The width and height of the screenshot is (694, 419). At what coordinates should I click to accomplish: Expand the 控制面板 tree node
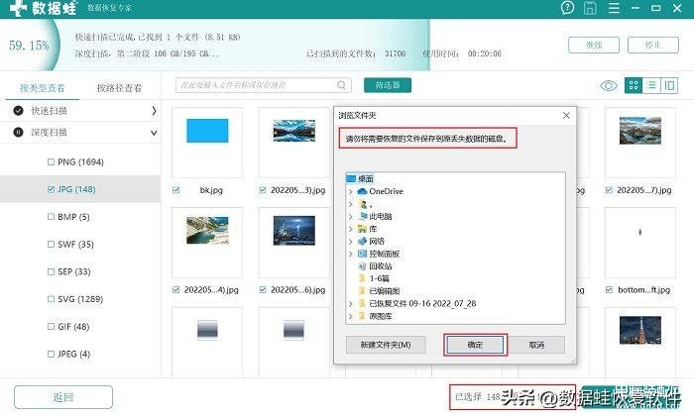[351, 254]
